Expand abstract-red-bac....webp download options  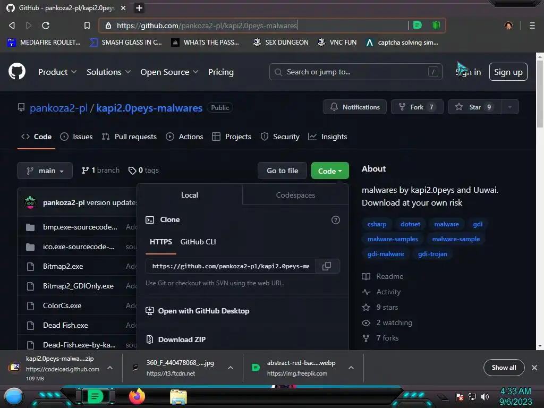[x=351, y=368]
